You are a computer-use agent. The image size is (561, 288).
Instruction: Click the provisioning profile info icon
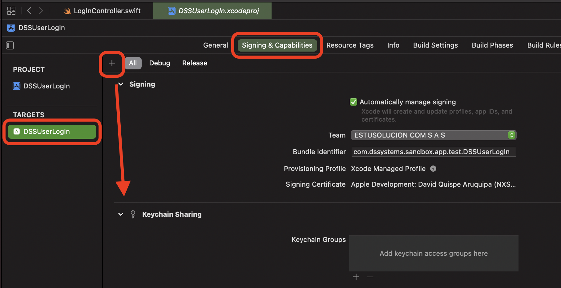[x=433, y=169]
